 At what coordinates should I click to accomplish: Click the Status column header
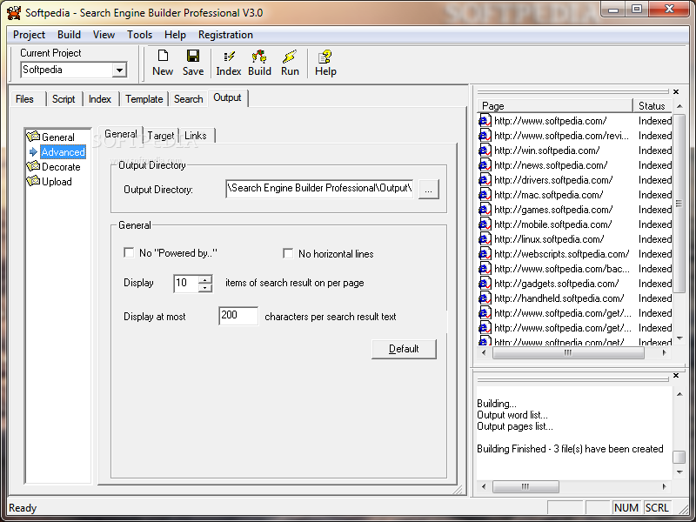652,105
